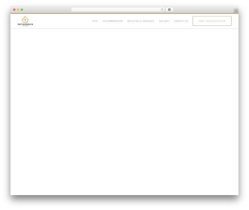249x210 pixels.
Task: Open the Contact Us page
Action: coord(181,21)
